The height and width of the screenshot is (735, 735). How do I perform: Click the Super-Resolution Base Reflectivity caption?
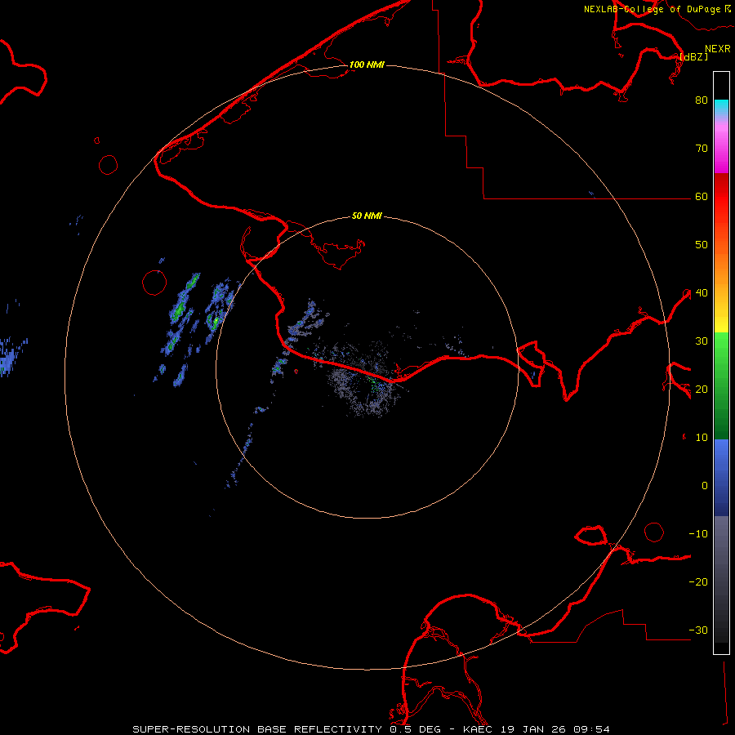(257, 729)
